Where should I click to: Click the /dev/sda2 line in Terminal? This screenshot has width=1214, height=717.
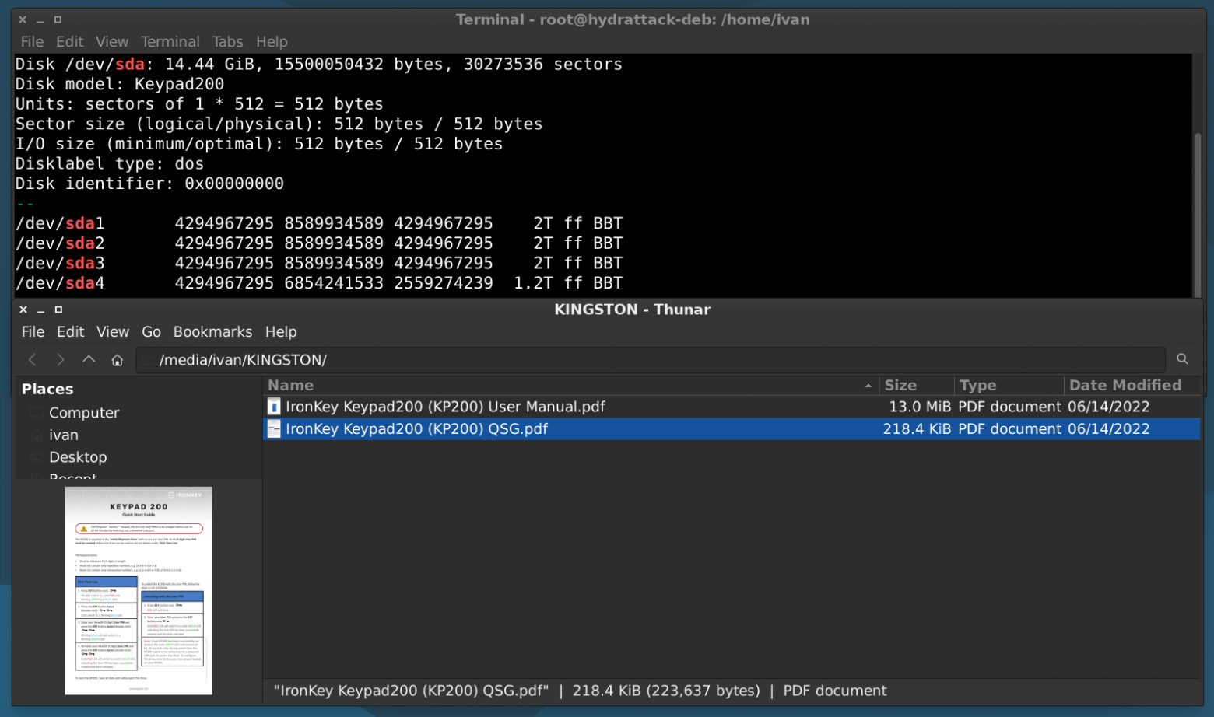(319, 243)
